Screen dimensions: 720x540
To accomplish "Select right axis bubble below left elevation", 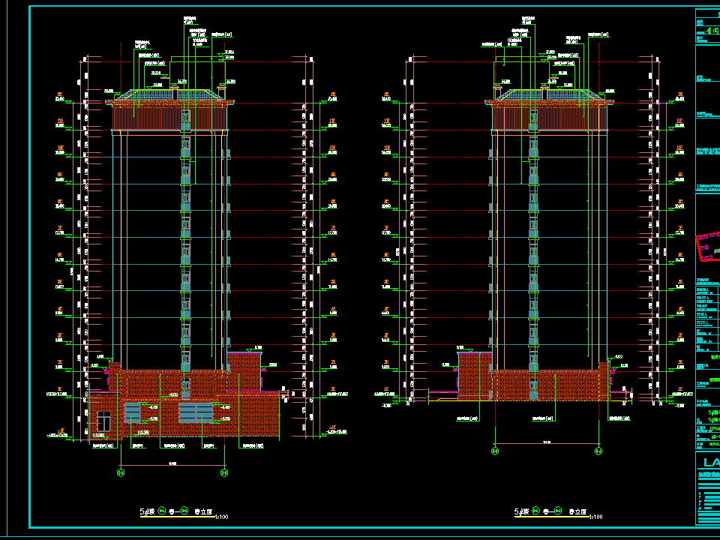I will (x=224, y=472).
